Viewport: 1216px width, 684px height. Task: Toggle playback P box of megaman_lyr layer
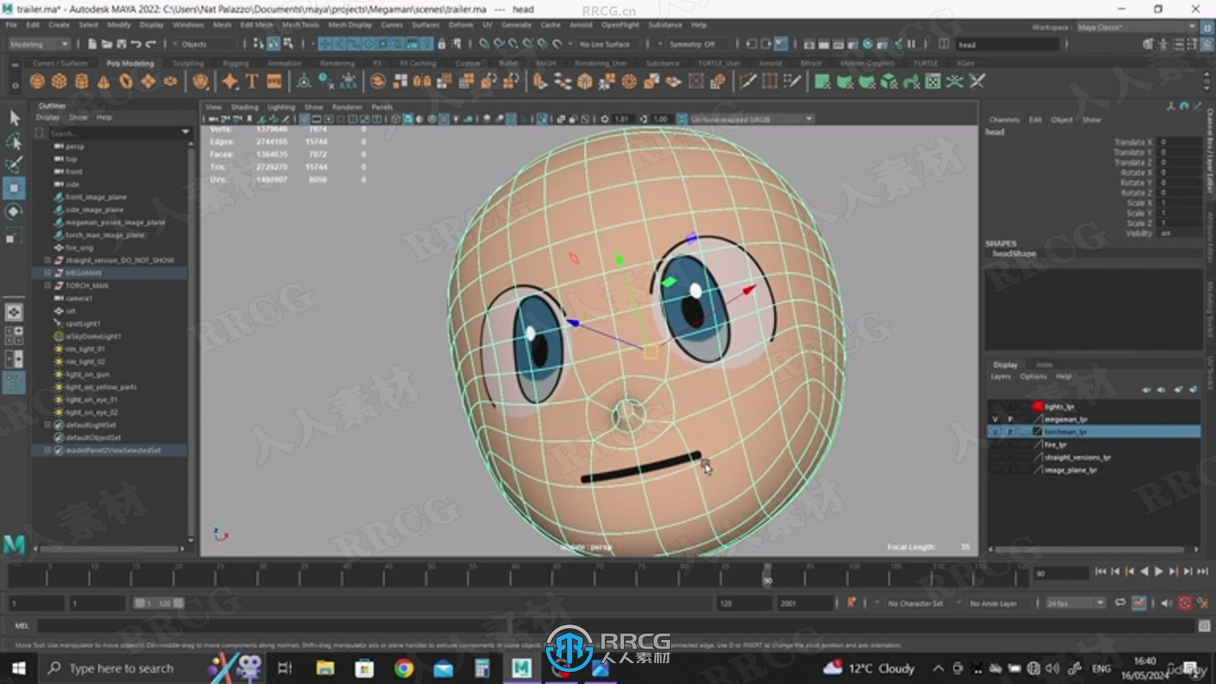1010,419
